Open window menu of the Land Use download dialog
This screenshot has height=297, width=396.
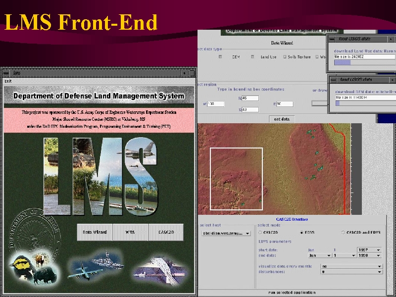(332, 39)
